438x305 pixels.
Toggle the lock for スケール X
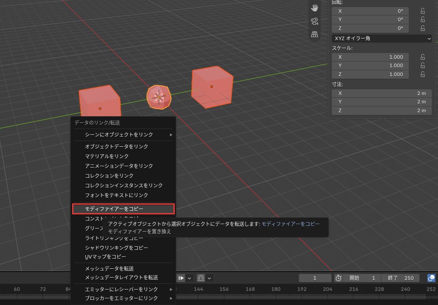click(x=423, y=57)
